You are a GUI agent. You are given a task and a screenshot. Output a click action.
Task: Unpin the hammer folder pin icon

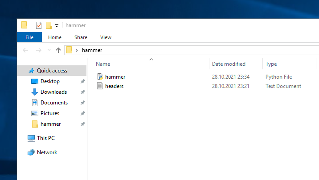82,124
